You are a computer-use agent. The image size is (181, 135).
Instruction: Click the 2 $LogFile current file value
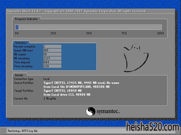(50, 99)
